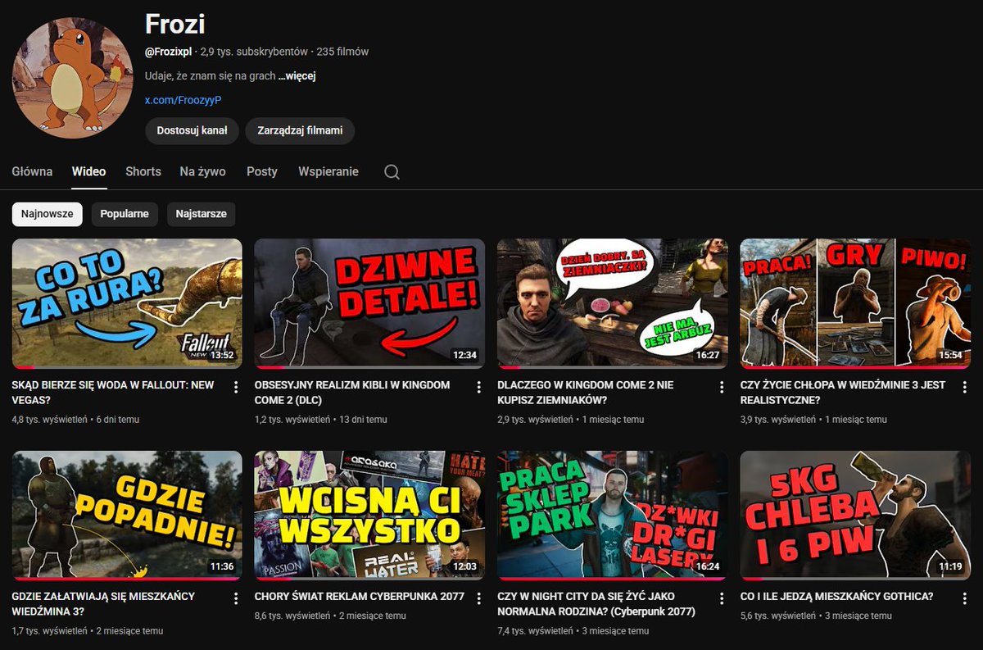Click the 16:24 duration badge
Image resolution: width=983 pixels, height=650 pixels.
point(707,567)
